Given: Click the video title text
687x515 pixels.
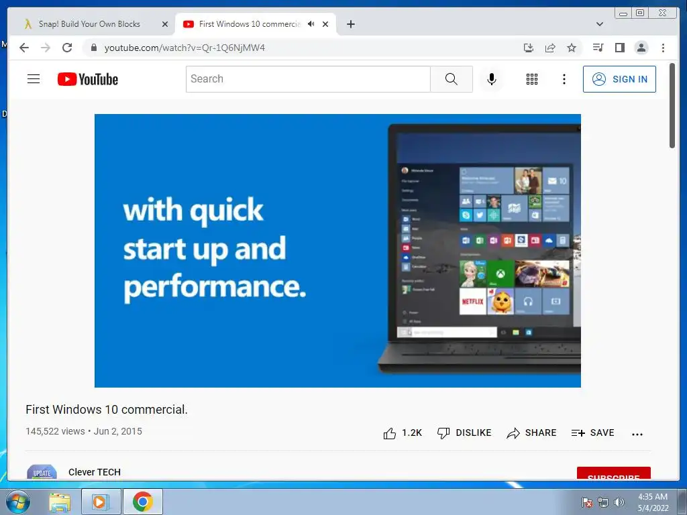Looking at the screenshot, I should pyautogui.click(x=107, y=410).
